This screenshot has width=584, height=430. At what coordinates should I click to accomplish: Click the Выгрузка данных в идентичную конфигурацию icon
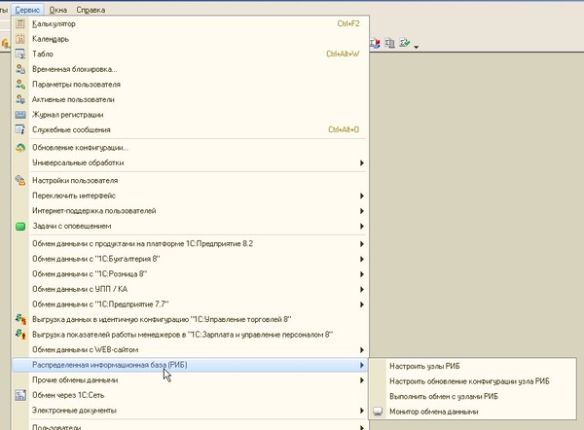pos(20,319)
